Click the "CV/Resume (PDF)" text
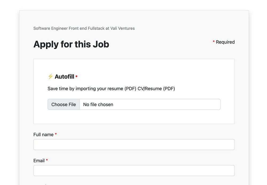The height and width of the screenshot is (185, 267). [x=156, y=89]
